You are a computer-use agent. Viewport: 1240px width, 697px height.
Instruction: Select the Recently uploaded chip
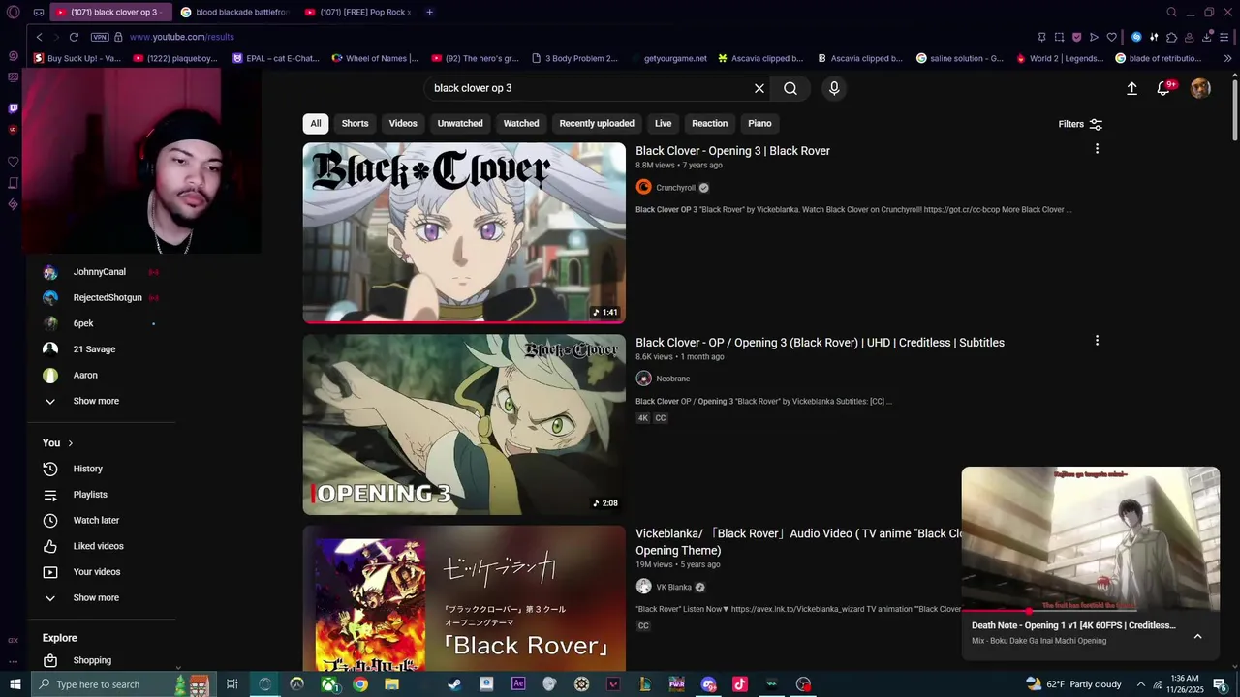[597, 123]
